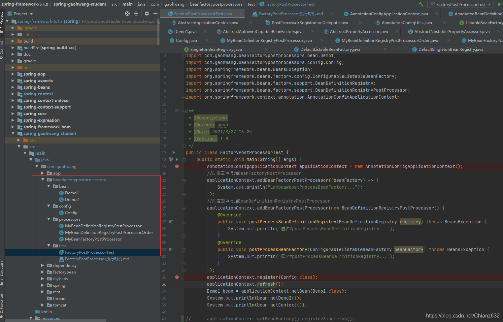Switch to AbstractApplicationContext.java tab

tap(208, 22)
